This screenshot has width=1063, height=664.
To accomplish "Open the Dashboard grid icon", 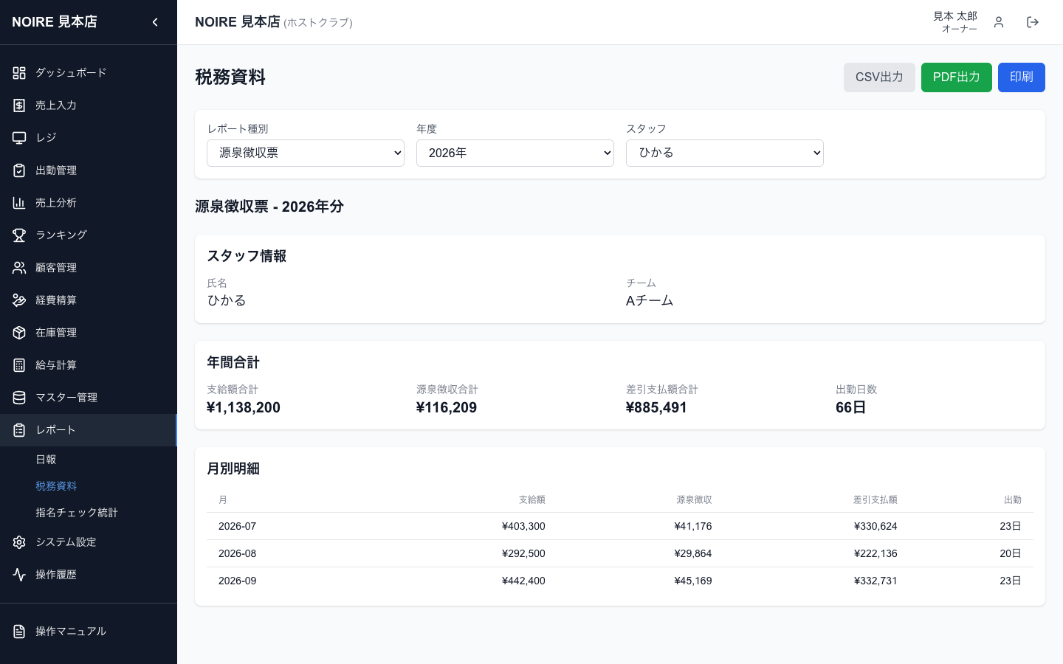I will click(x=19, y=73).
